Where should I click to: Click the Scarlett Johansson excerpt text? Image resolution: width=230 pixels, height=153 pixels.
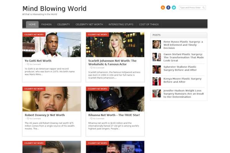pos(114,75)
